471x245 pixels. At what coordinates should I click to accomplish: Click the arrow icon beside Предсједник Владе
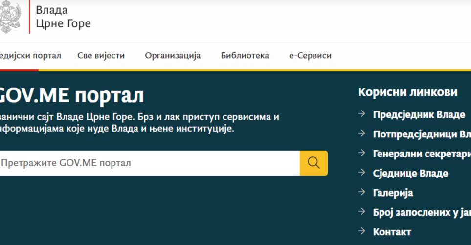pyautogui.click(x=362, y=114)
